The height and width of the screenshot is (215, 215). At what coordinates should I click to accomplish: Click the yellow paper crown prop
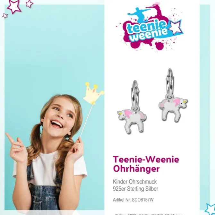[93, 93]
